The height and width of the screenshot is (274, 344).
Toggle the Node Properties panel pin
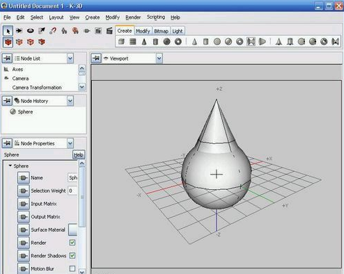[8, 143]
